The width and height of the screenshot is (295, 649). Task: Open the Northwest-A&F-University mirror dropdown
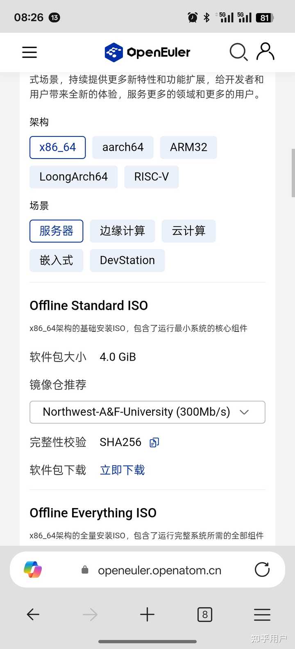[147, 412]
